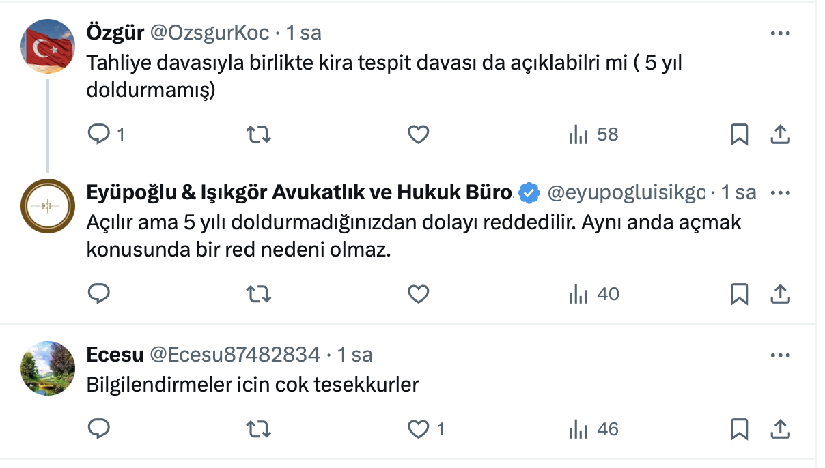Image resolution: width=825 pixels, height=468 pixels.
Task: Open more options on Ecesu's tweet
Action: coord(780,355)
